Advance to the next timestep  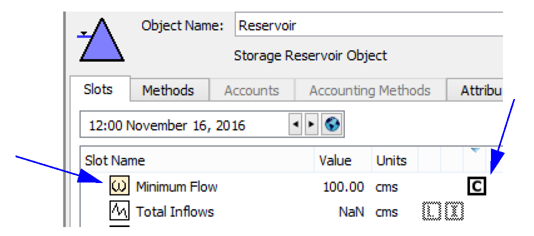pyautogui.click(x=310, y=124)
